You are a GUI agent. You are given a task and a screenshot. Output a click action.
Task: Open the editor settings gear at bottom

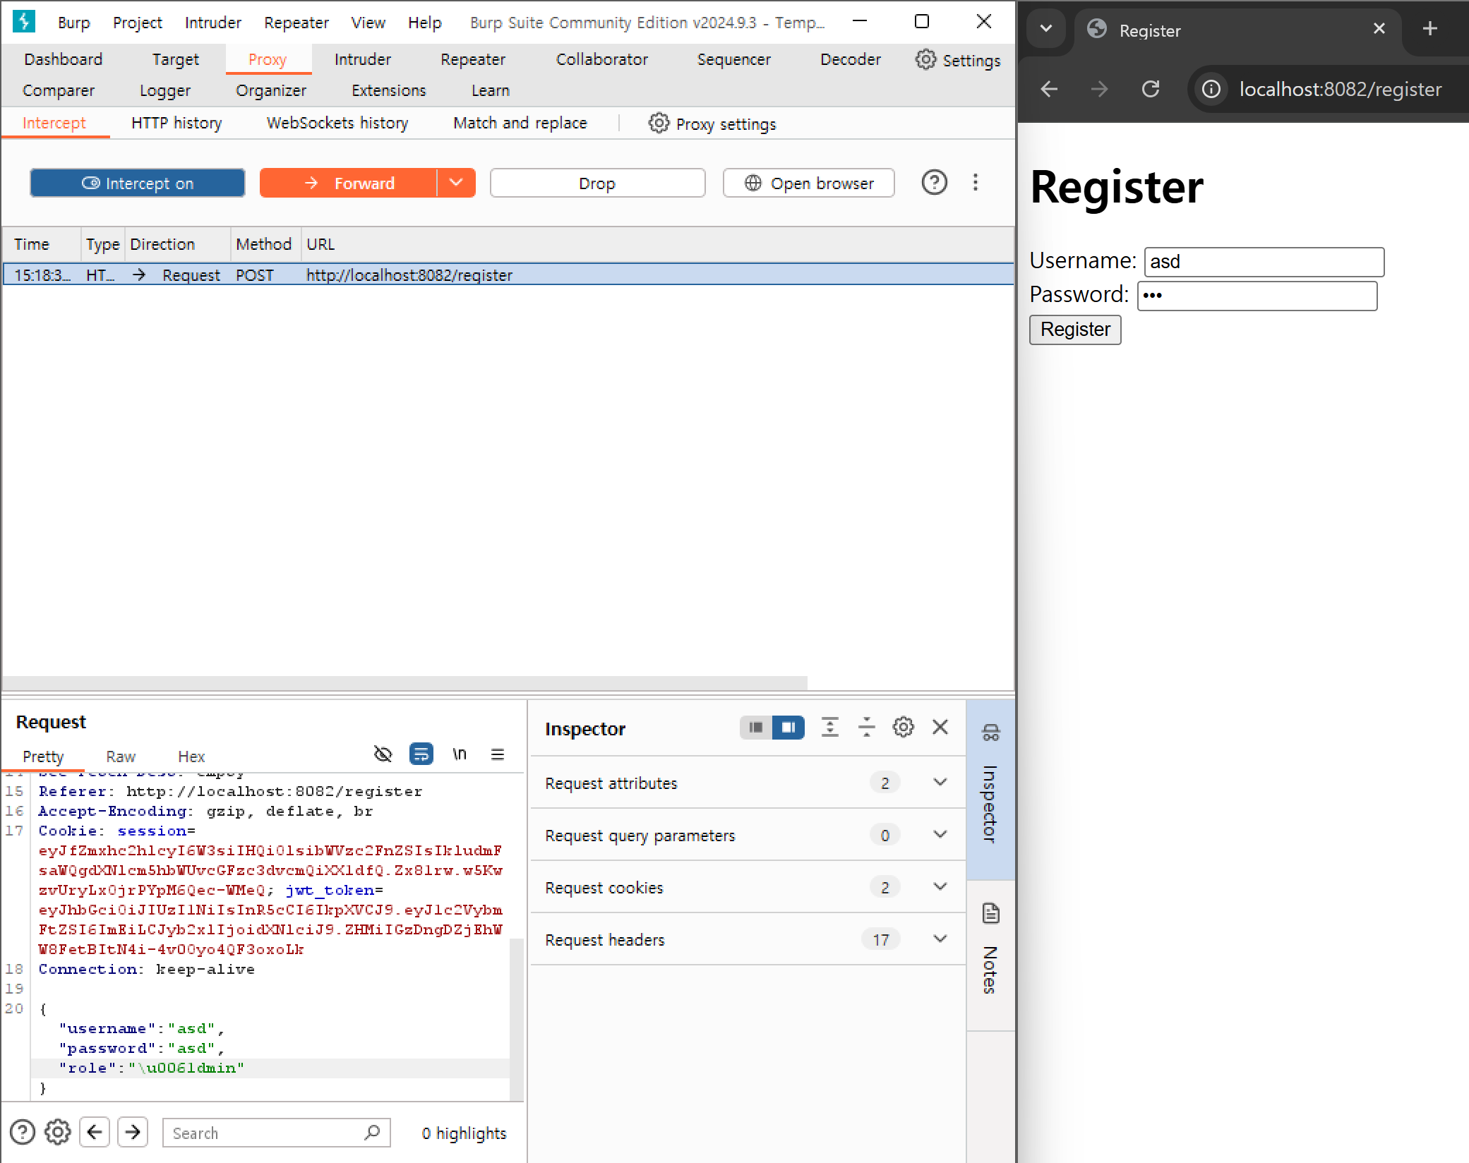click(58, 1132)
